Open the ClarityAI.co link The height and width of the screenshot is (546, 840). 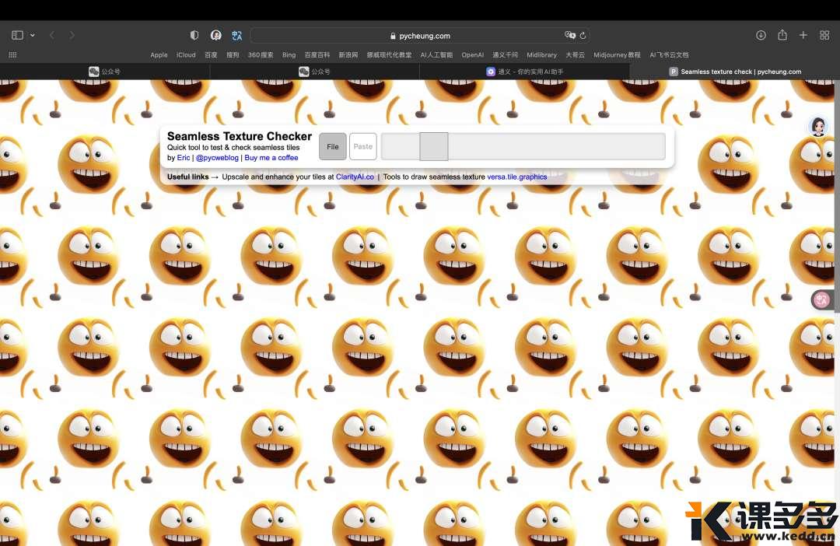(x=355, y=177)
